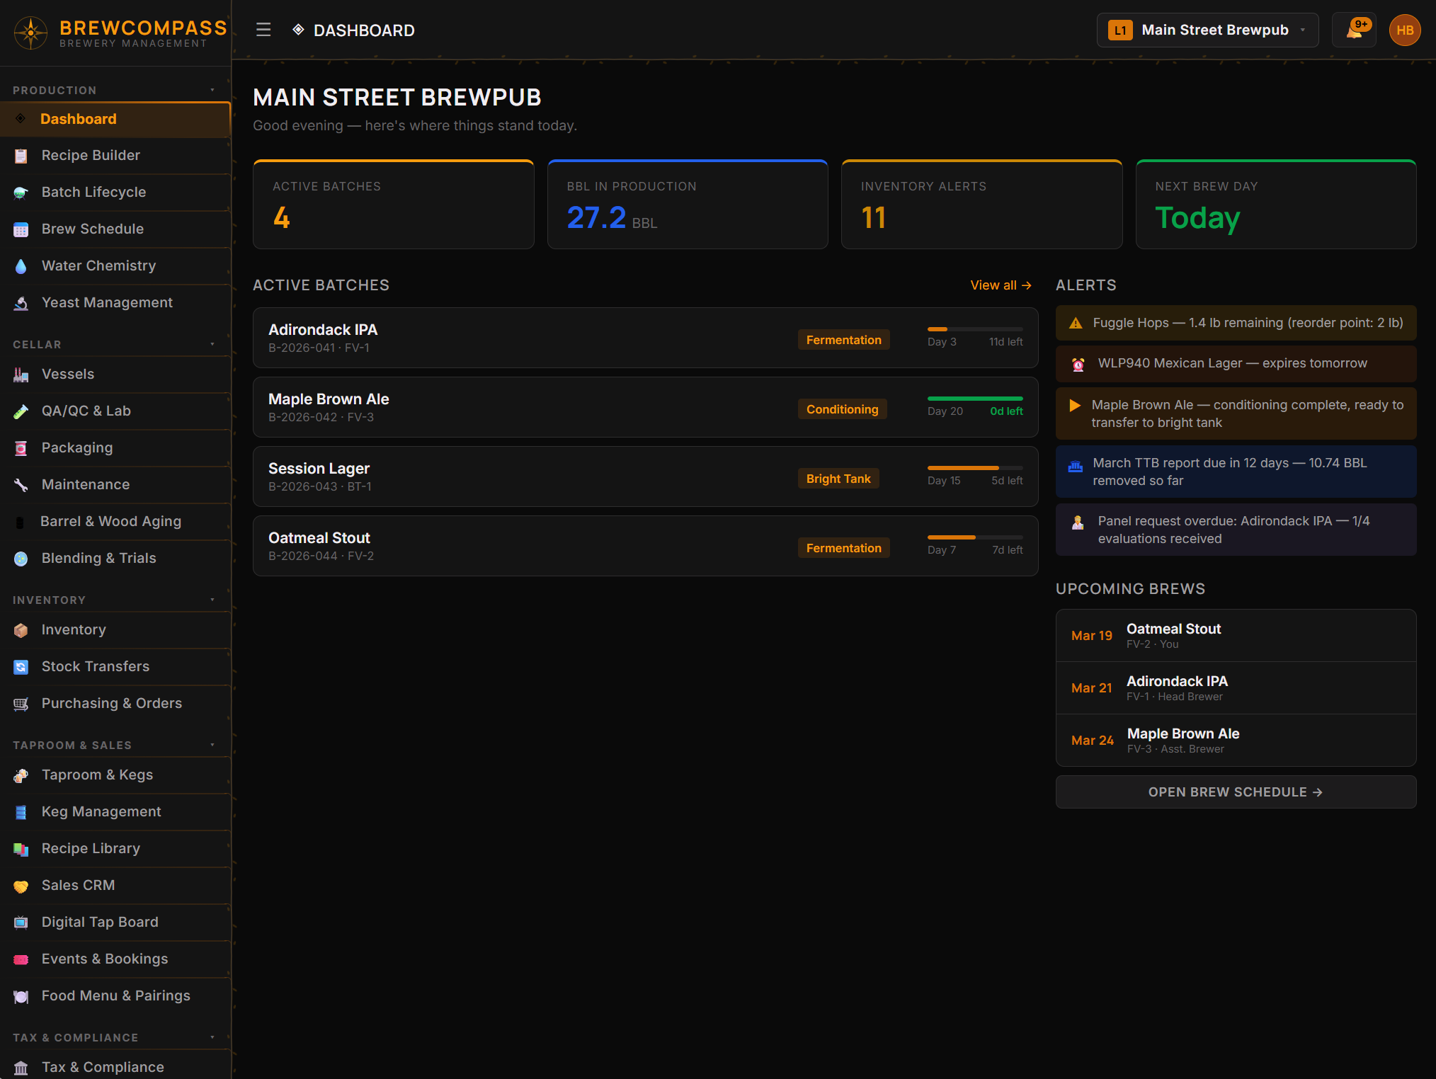The height and width of the screenshot is (1079, 1436).
Task: Toggle the hamburger sidebar menu
Action: point(263,30)
